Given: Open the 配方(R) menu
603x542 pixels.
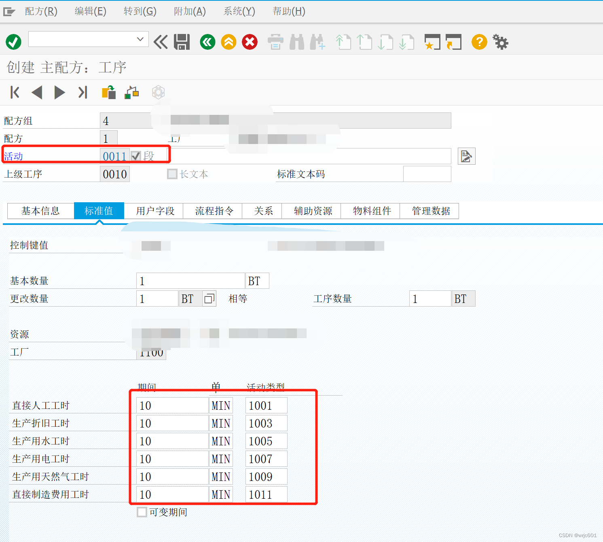Looking at the screenshot, I should [41, 11].
